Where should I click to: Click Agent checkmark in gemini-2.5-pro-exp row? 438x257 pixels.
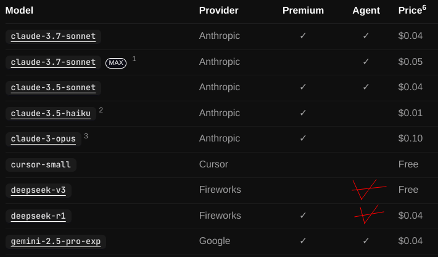pyautogui.click(x=366, y=241)
